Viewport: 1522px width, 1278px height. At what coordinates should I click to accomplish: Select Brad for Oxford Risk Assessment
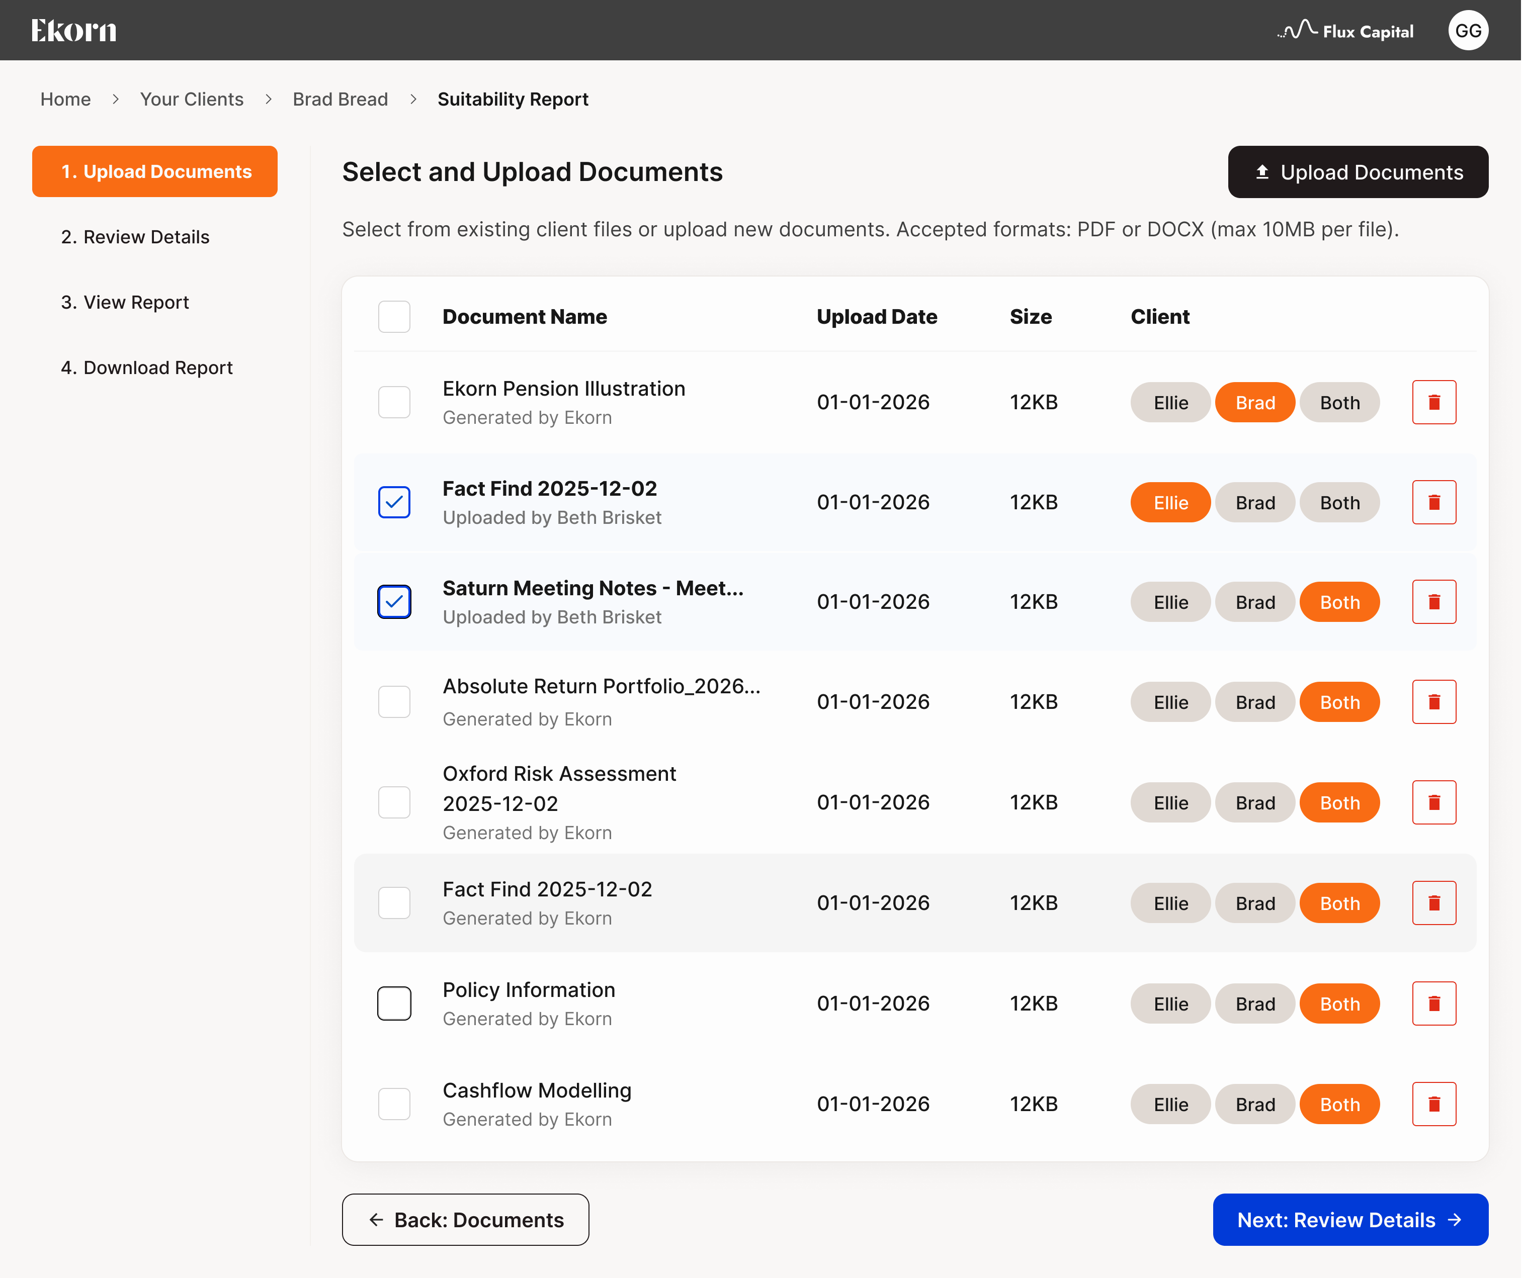(1254, 803)
